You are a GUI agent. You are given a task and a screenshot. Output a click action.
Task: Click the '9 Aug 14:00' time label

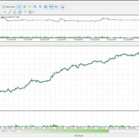click(111, 40)
